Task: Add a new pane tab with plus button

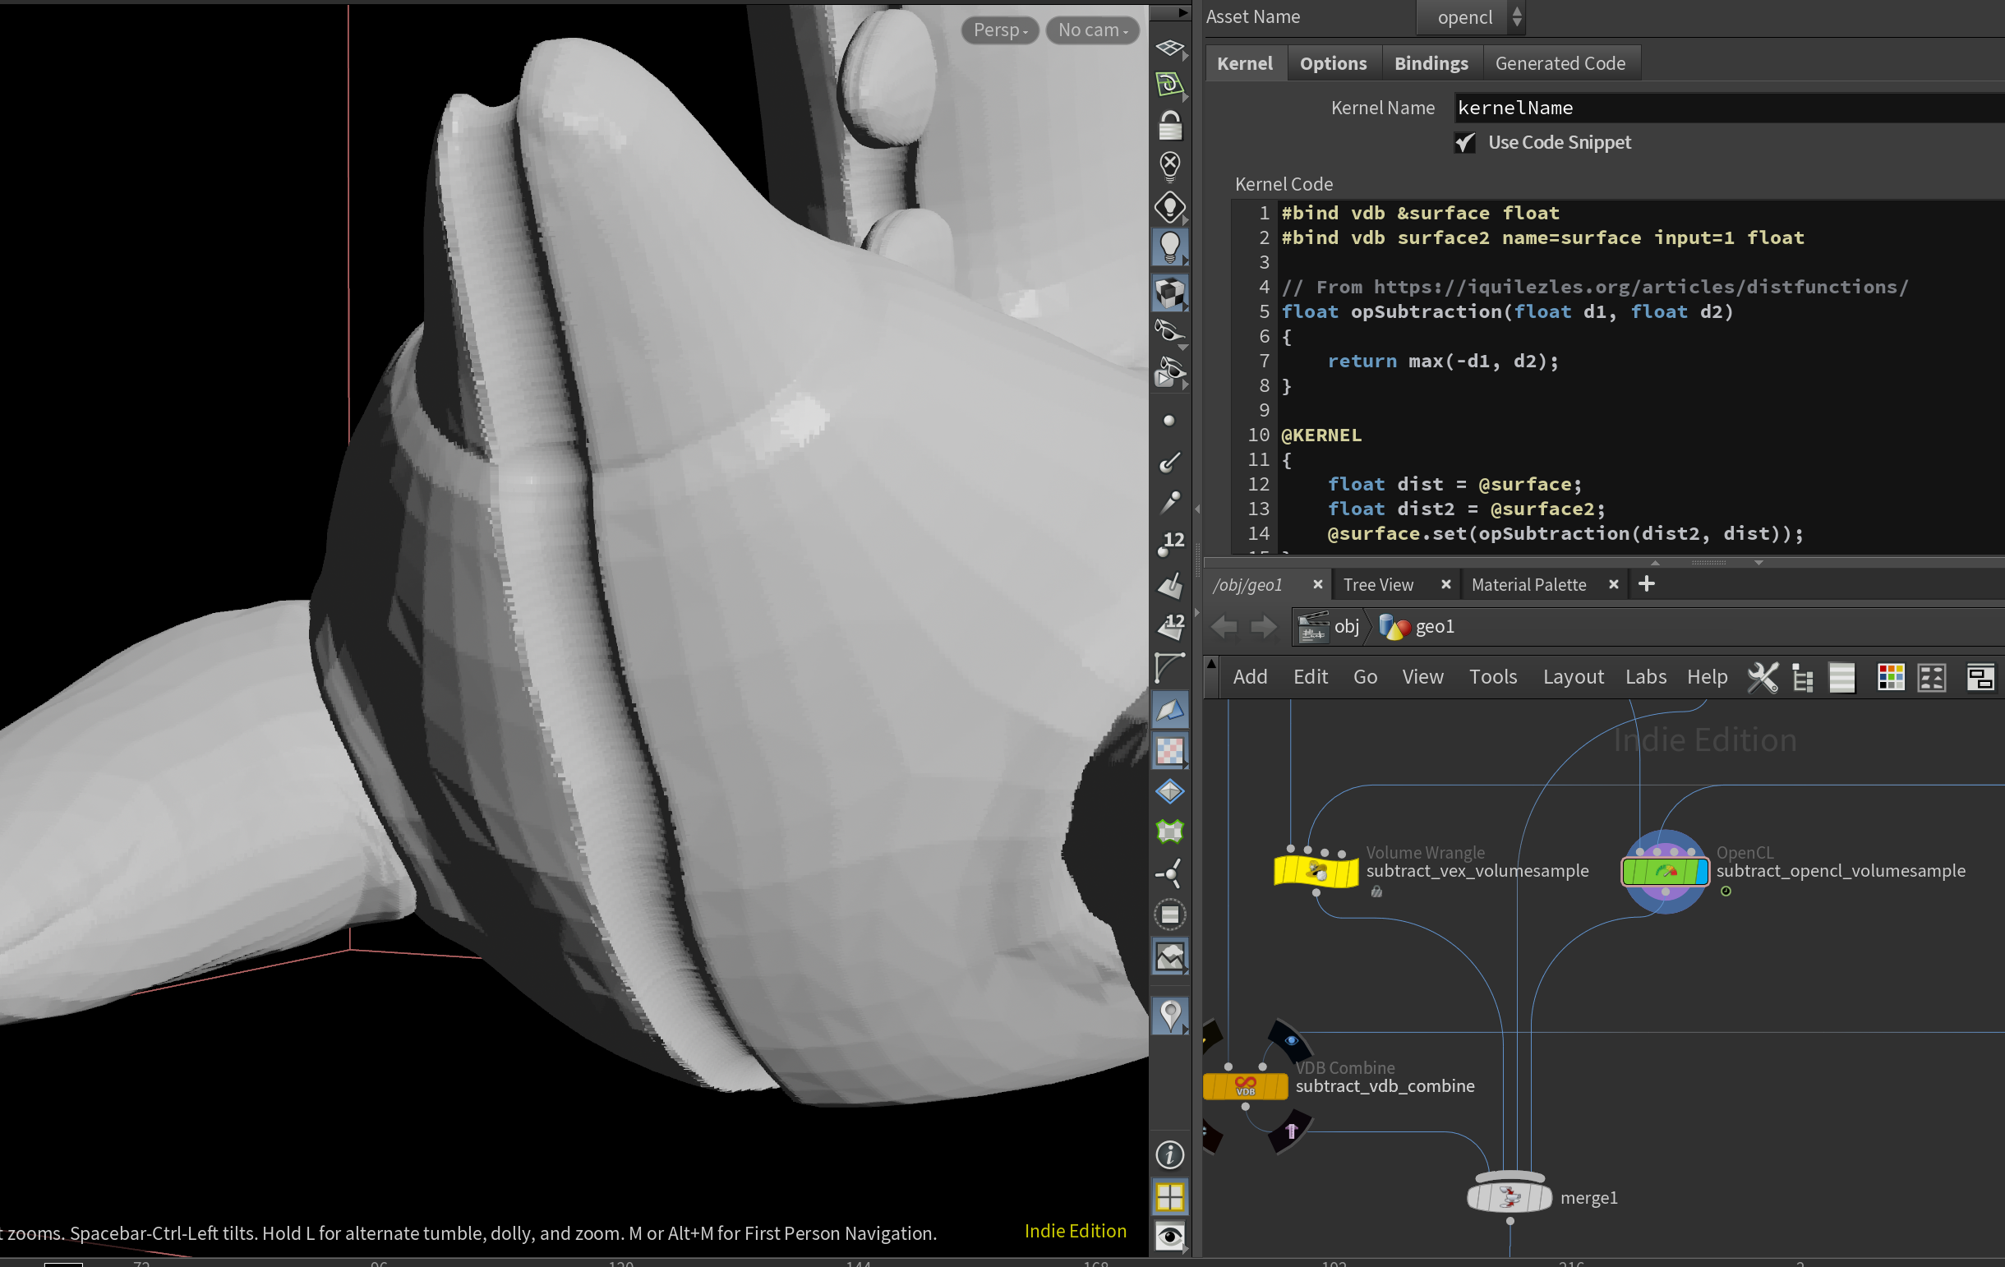Action: click(1646, 584)
